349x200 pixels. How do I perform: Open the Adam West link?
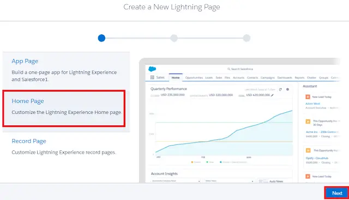[x=312, y=104]
